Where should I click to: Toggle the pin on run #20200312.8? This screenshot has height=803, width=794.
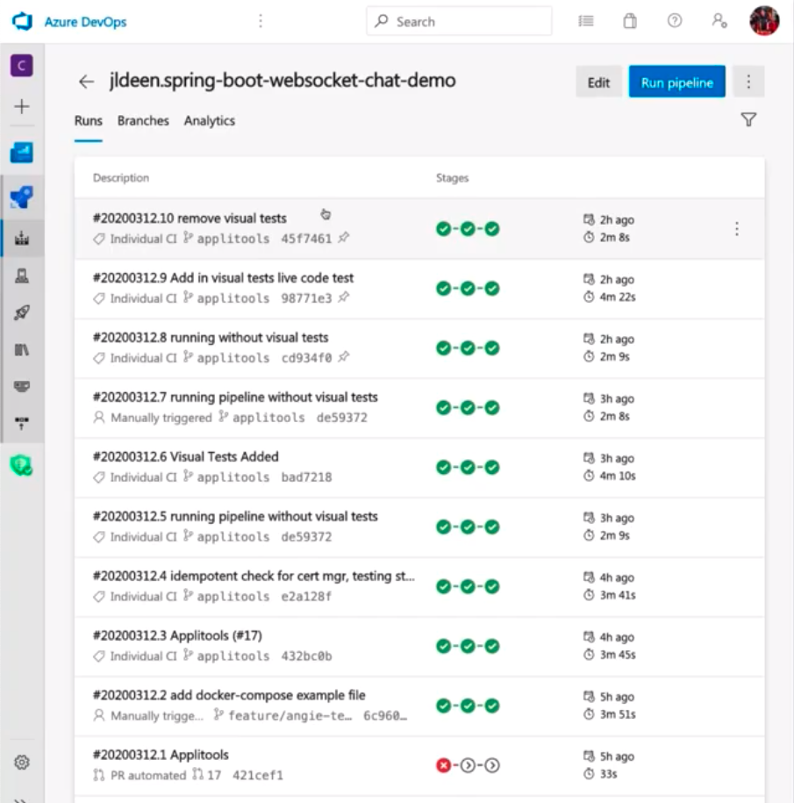click(x=344, y=357)
